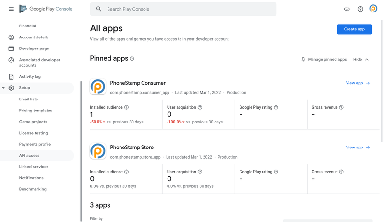Open Notifications under Setup

pos(31,178)
